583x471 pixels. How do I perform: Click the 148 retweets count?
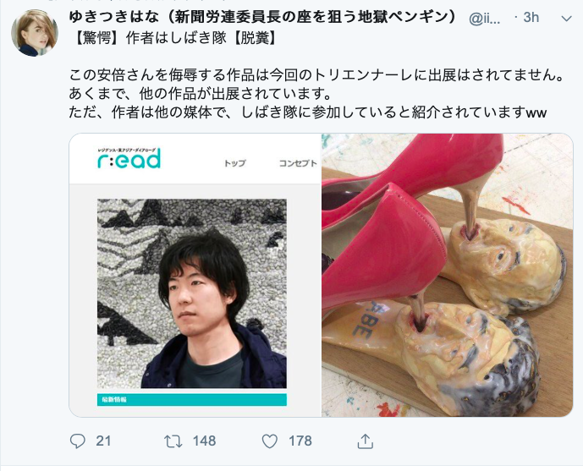(204, 441)
